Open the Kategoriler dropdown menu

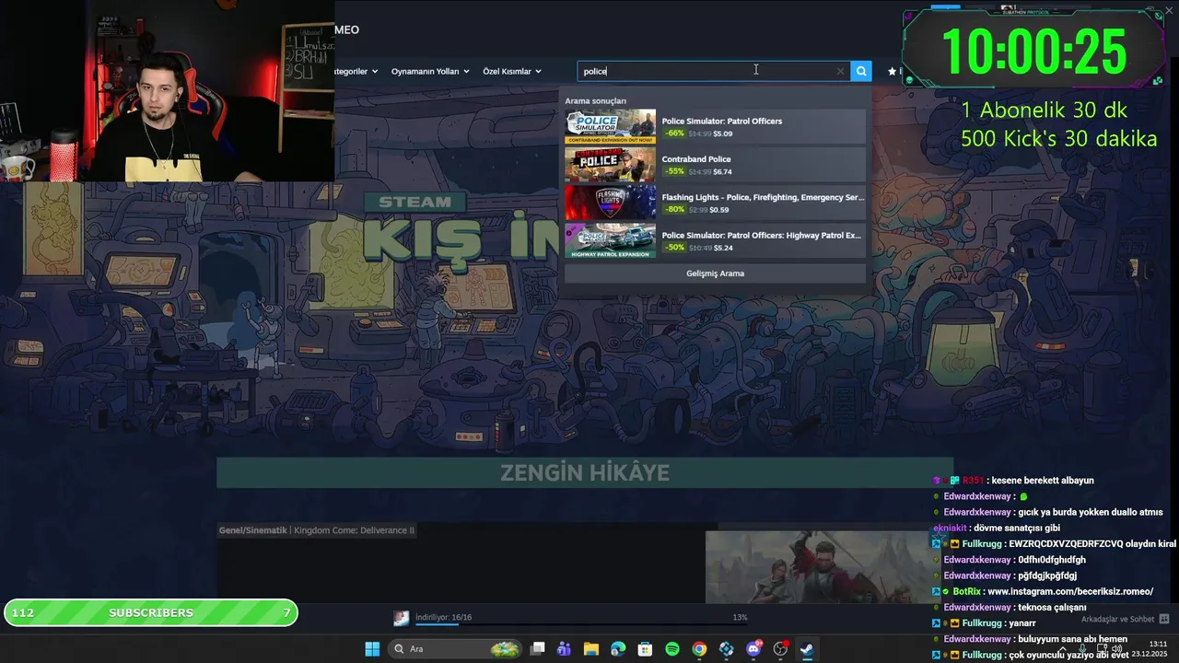point(356,71)
